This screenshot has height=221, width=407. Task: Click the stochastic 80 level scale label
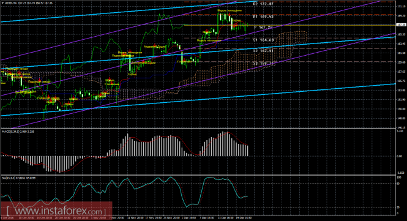(398, 184)
